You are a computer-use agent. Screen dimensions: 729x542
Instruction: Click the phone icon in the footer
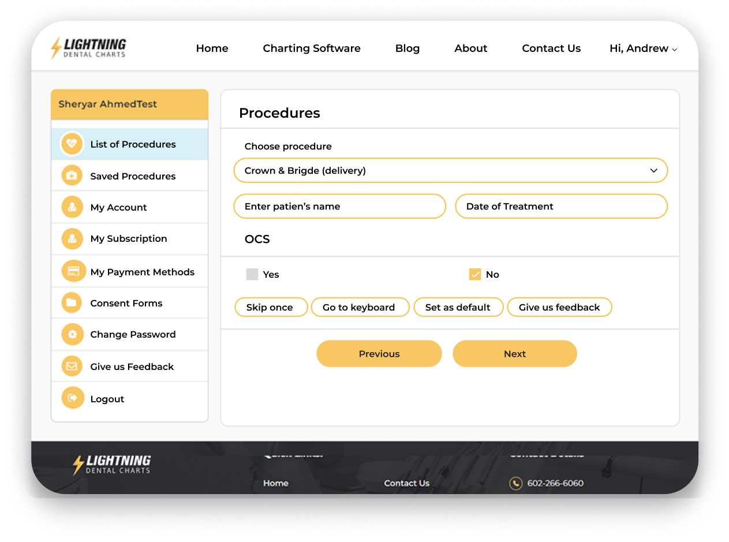tap(515, 483)
